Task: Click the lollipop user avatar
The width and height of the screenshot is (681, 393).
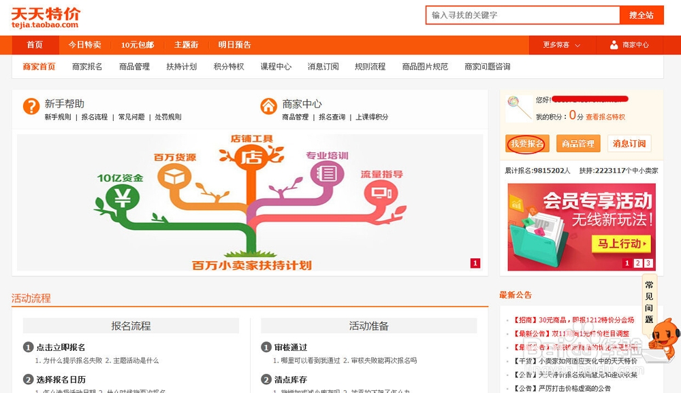Action: [519, 108]
